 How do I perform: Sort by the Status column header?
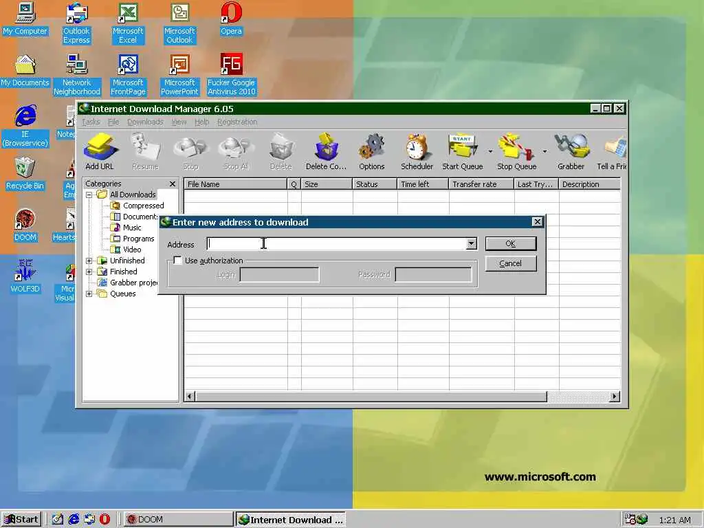coord(375,184)
